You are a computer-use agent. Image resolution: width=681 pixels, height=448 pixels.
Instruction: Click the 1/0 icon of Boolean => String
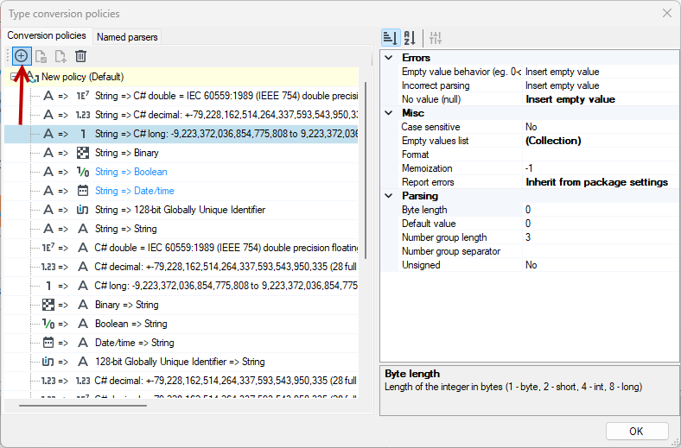click(x=48, y=324)
